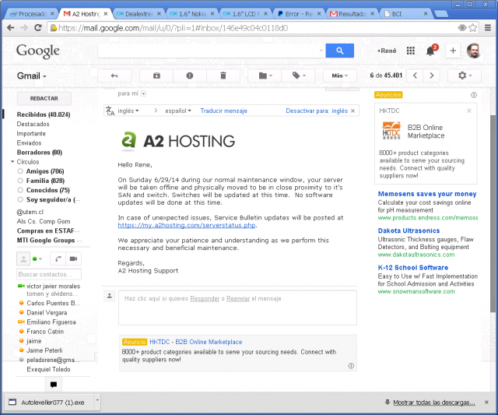Screen dimensions: 498x415
Task: Open the notifications bell
Action: coord(430,51)
